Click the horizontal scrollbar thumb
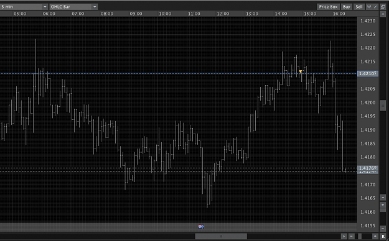Image resolution: width=389 pixels, height=241 pixels. [x=221, y=237]
